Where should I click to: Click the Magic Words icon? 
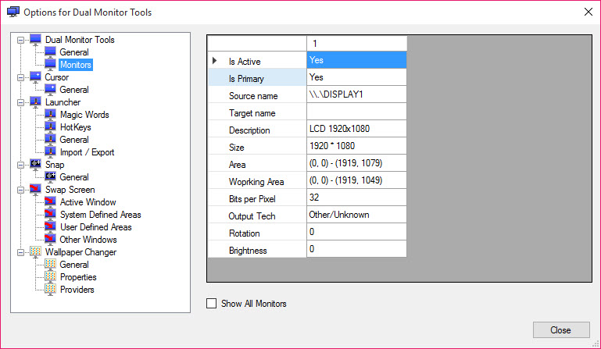click(x=50, y=115)
